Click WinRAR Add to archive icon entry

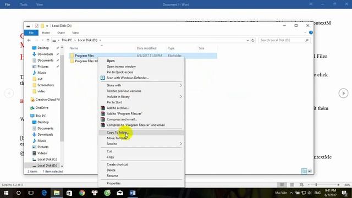[x=141, y=108]
